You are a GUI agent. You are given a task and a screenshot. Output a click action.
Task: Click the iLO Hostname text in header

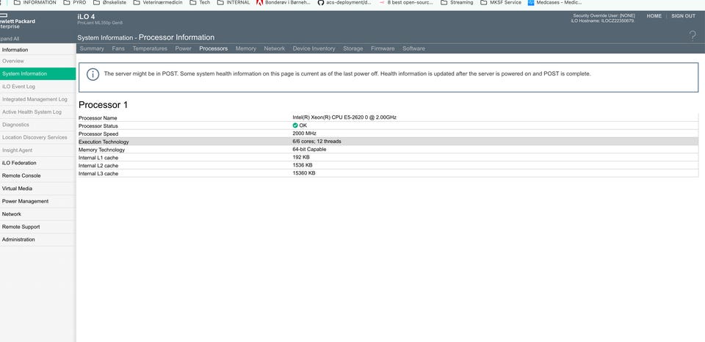coord(603,21)
